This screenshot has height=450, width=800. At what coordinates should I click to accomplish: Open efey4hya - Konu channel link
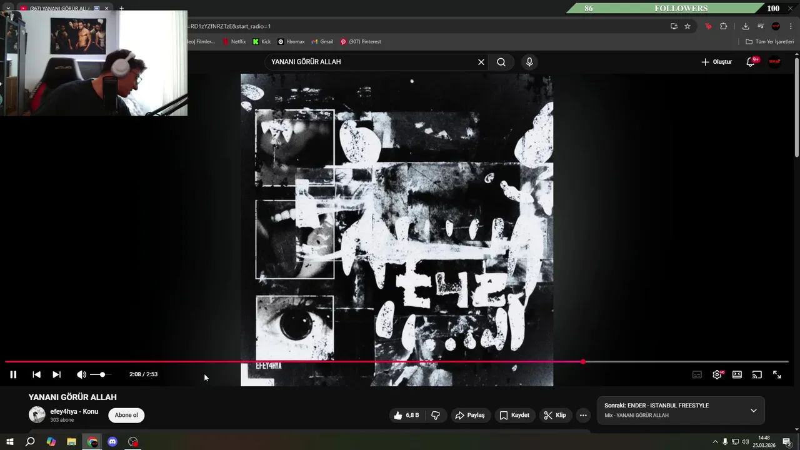click(x=74, y=411)
